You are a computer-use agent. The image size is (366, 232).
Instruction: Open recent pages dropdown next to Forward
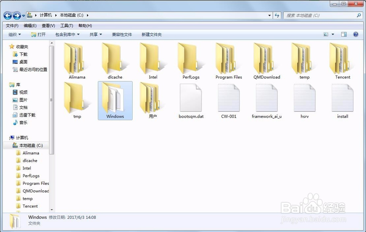(x=23, y=16)
